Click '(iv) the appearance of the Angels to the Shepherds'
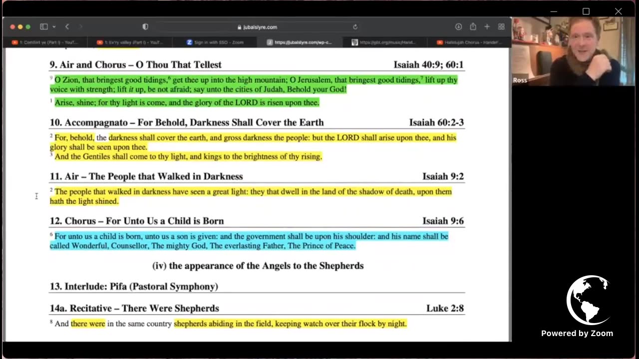639x359 pixels. coord(258,266)
